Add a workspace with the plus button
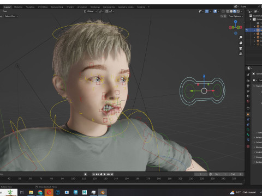Screen dimensions: 262x196 [x=148, y=7]
